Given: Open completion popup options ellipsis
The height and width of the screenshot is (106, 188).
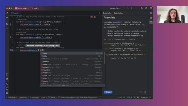Looking at the screenshot, I should tap(103, 86).
